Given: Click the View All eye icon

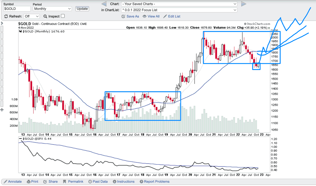Looking at the screenshot, I should 145,16.
